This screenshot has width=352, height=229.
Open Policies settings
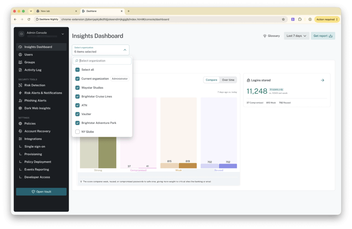click(41, 123)
